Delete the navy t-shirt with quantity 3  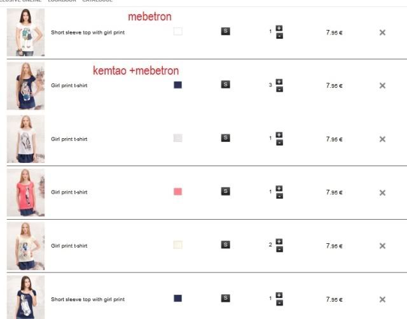click(382, 85)
